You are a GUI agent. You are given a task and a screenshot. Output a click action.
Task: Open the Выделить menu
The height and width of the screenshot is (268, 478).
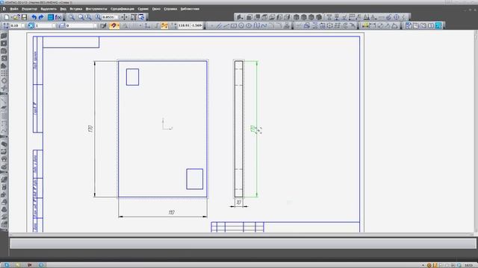coord(49,9)
